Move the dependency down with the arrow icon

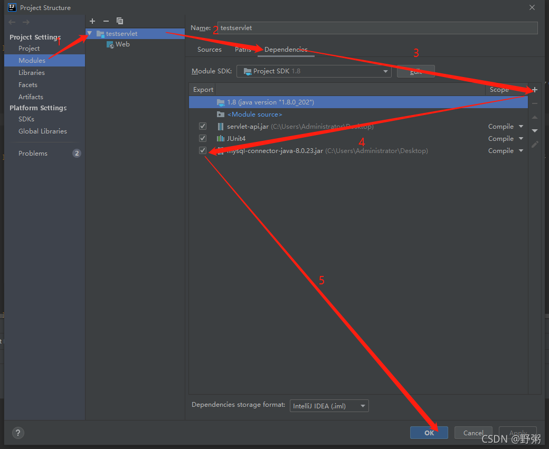535,130
